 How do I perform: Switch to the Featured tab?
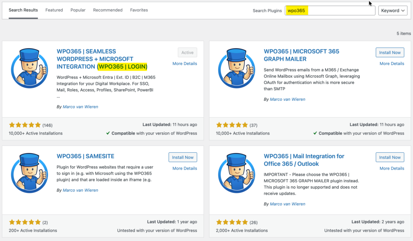coord(54,10)
